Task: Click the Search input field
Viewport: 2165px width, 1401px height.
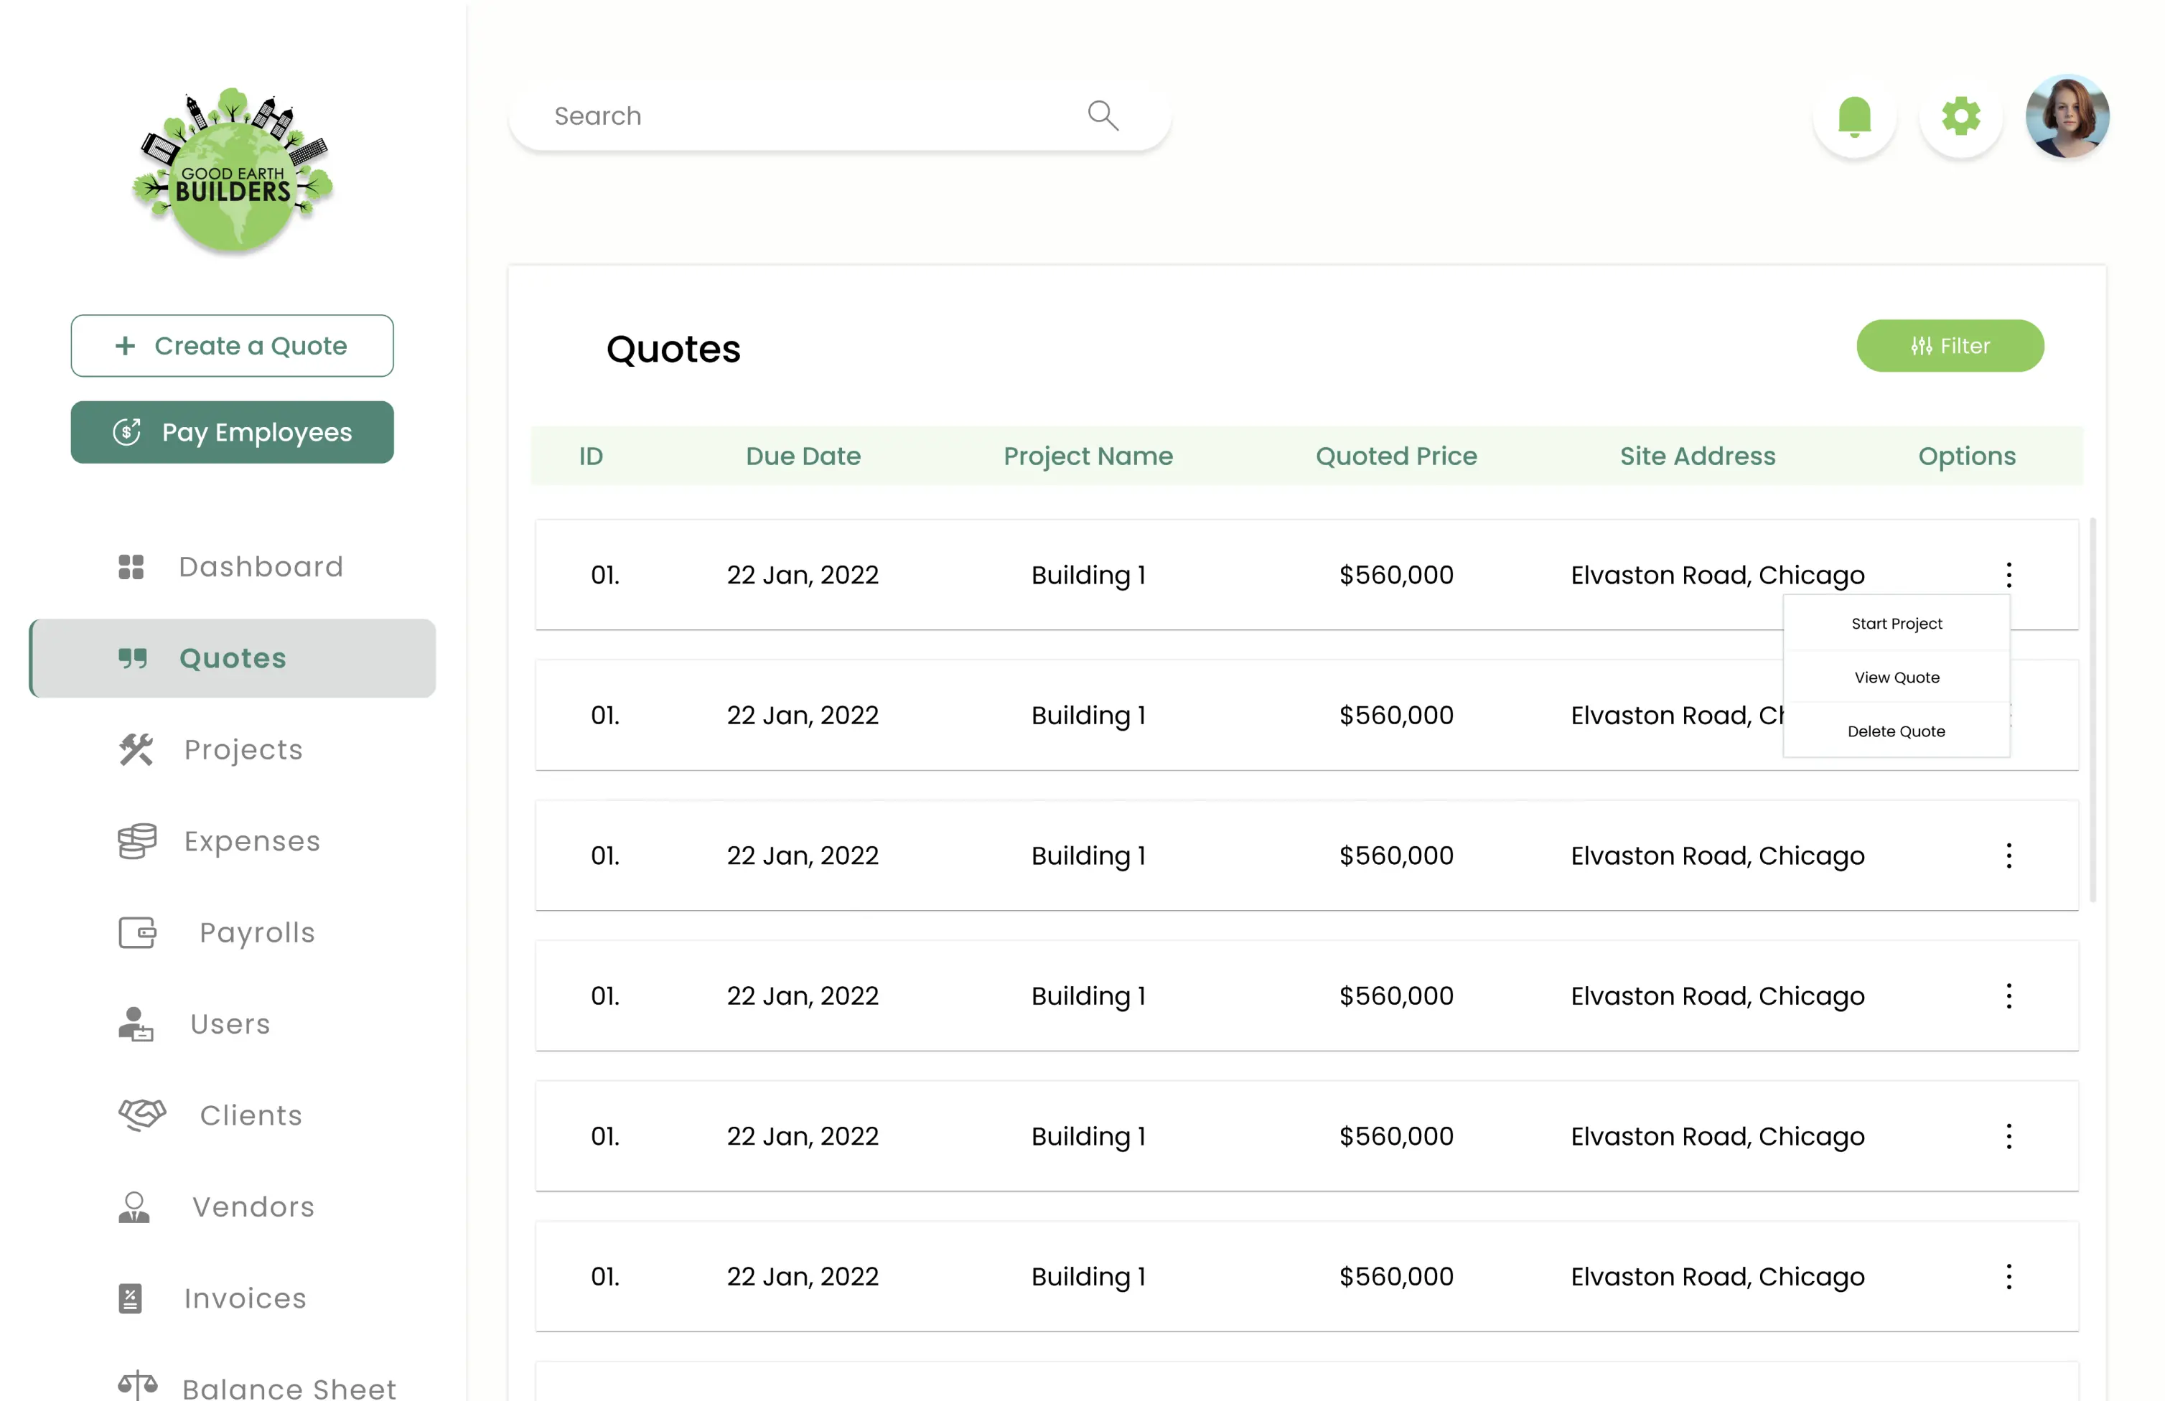Action: pyautogui.click(x=800, y=116)
